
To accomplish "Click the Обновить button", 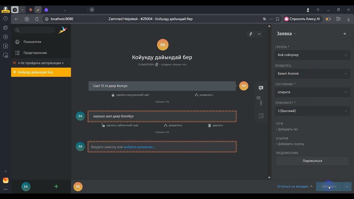I will (x=329, y=187).
